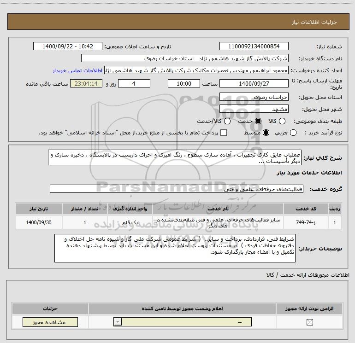The height and width of the screenshot is (343, 355).
Task: Click the ردیف column header
Action: click(335, 209)
